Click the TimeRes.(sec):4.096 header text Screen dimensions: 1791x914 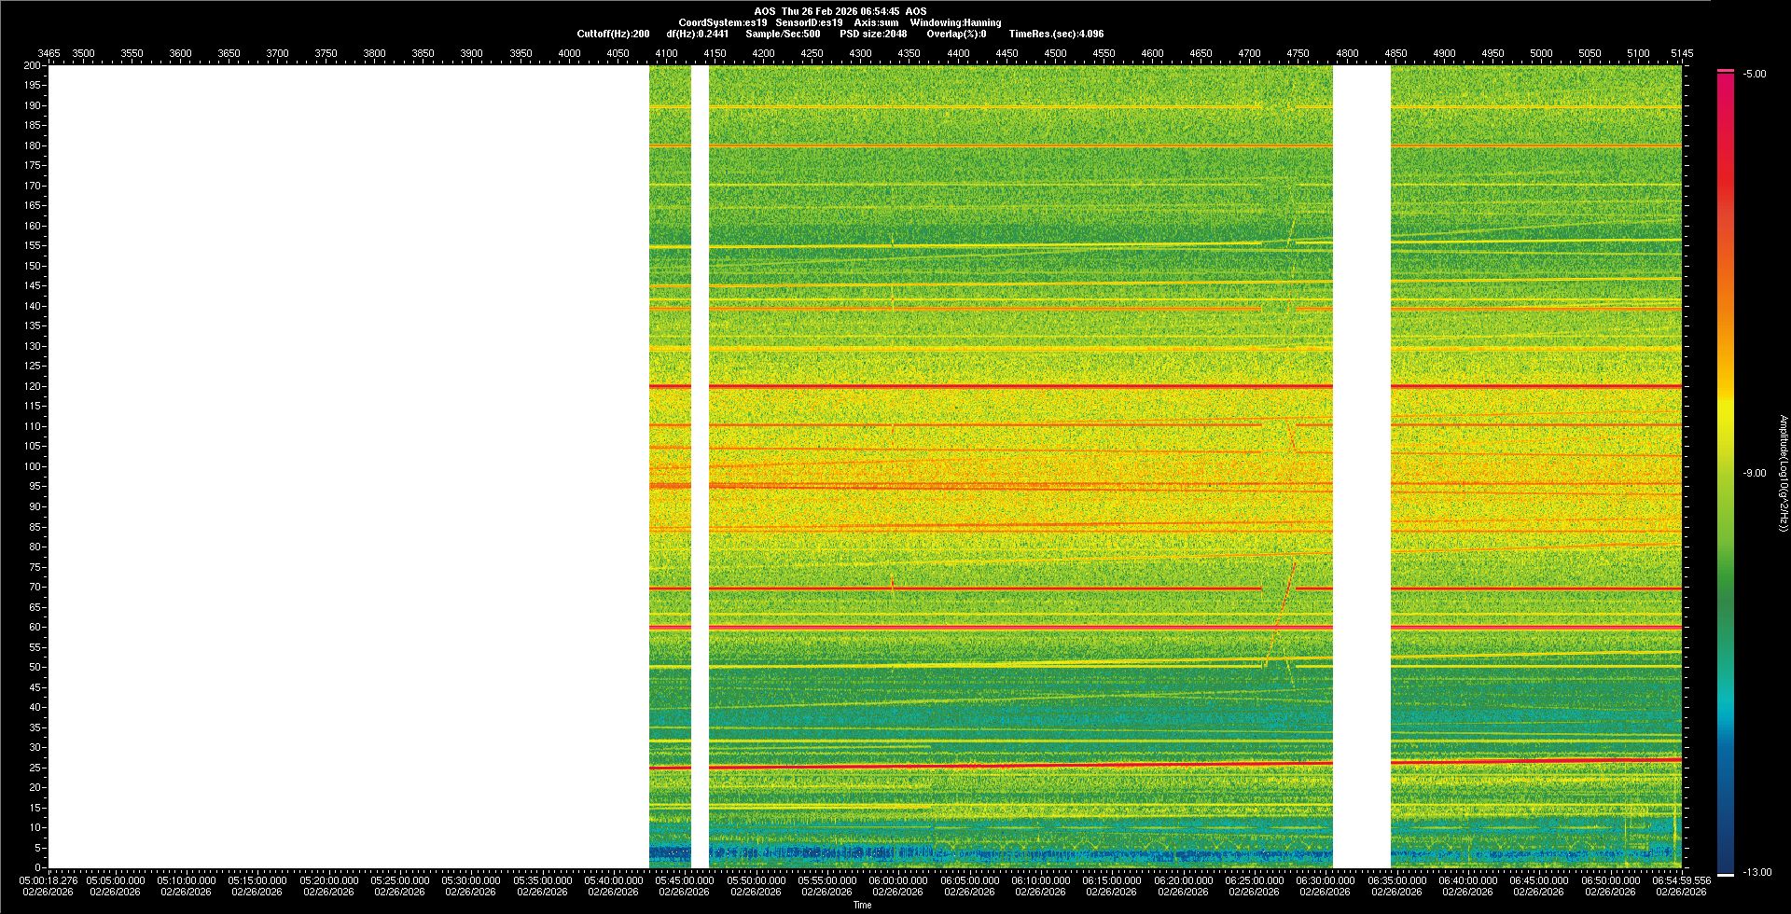1056,34
